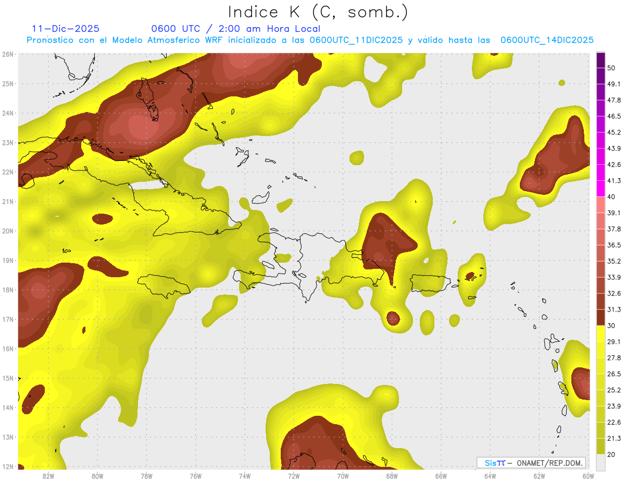The image size is (625, 483).
Task: Click the yellow swatch between 29.1 and 30
Action: click(601, 333)
